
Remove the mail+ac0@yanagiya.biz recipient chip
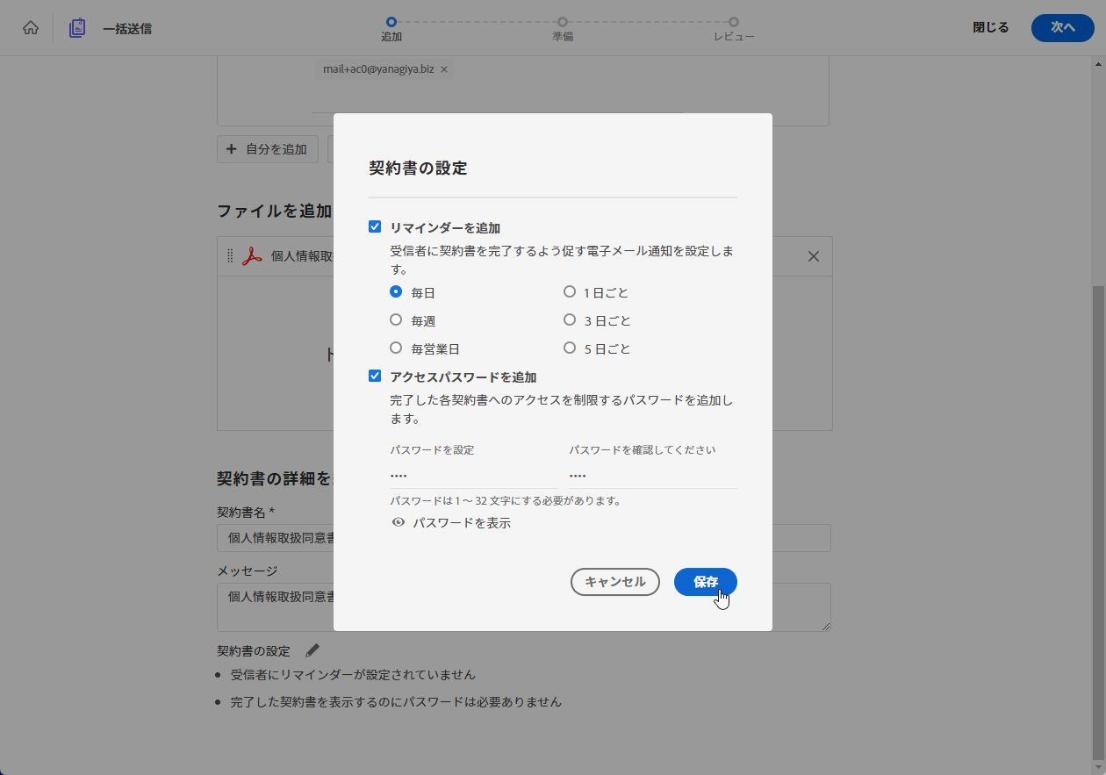443,68
